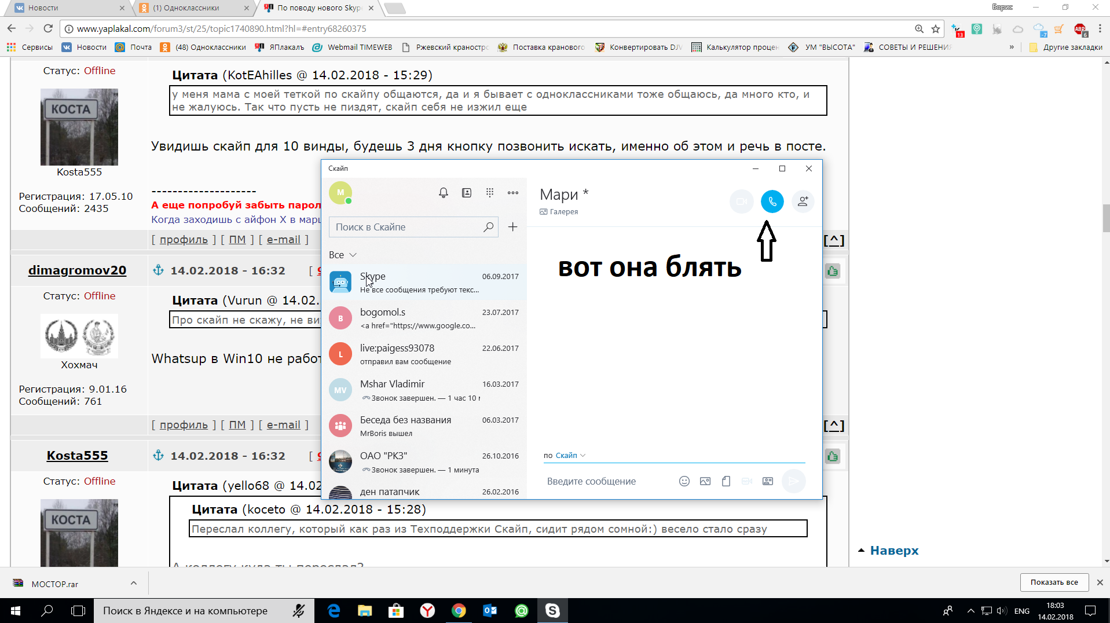Open Microsoft Edge from taskbar
The height and width of the screenshot is (623, 1110).
[334, 611]
